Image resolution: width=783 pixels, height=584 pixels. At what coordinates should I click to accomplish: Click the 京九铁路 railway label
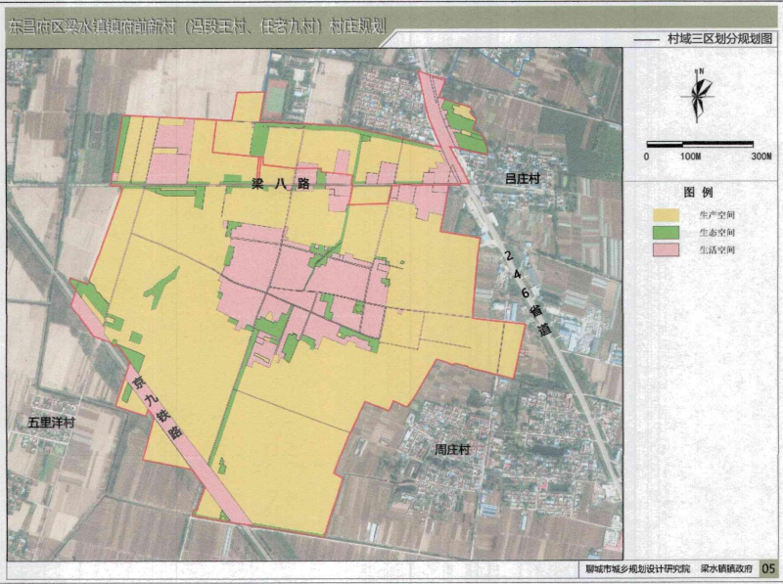(157, 407)
